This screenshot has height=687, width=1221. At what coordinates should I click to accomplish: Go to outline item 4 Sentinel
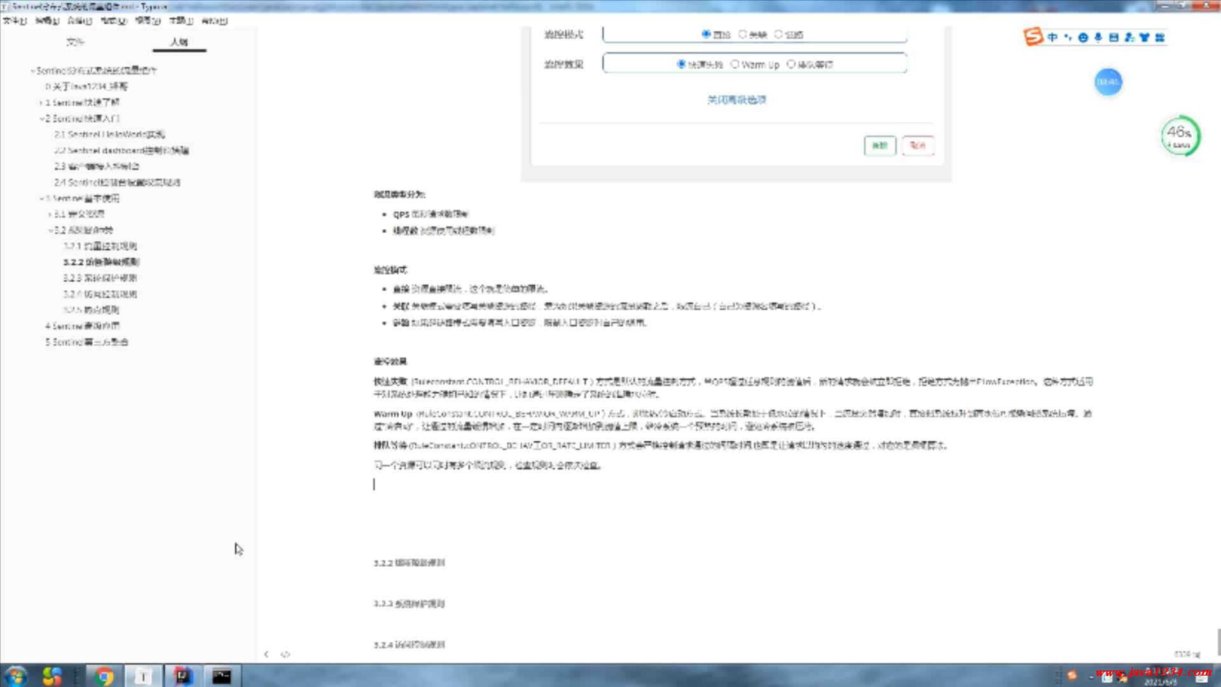[x=82, y=326]
